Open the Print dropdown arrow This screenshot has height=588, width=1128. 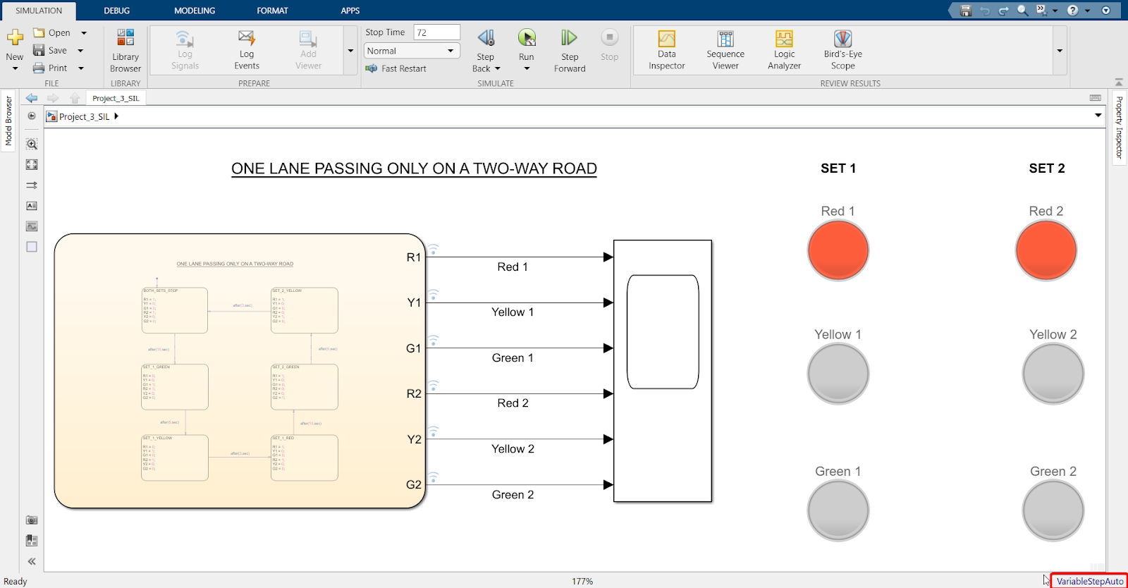point(81,68)
